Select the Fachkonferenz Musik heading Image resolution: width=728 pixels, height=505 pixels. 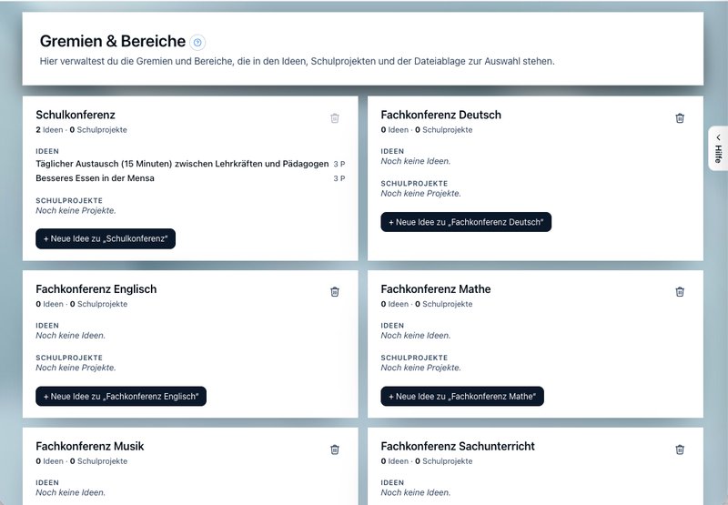[89, 446]
